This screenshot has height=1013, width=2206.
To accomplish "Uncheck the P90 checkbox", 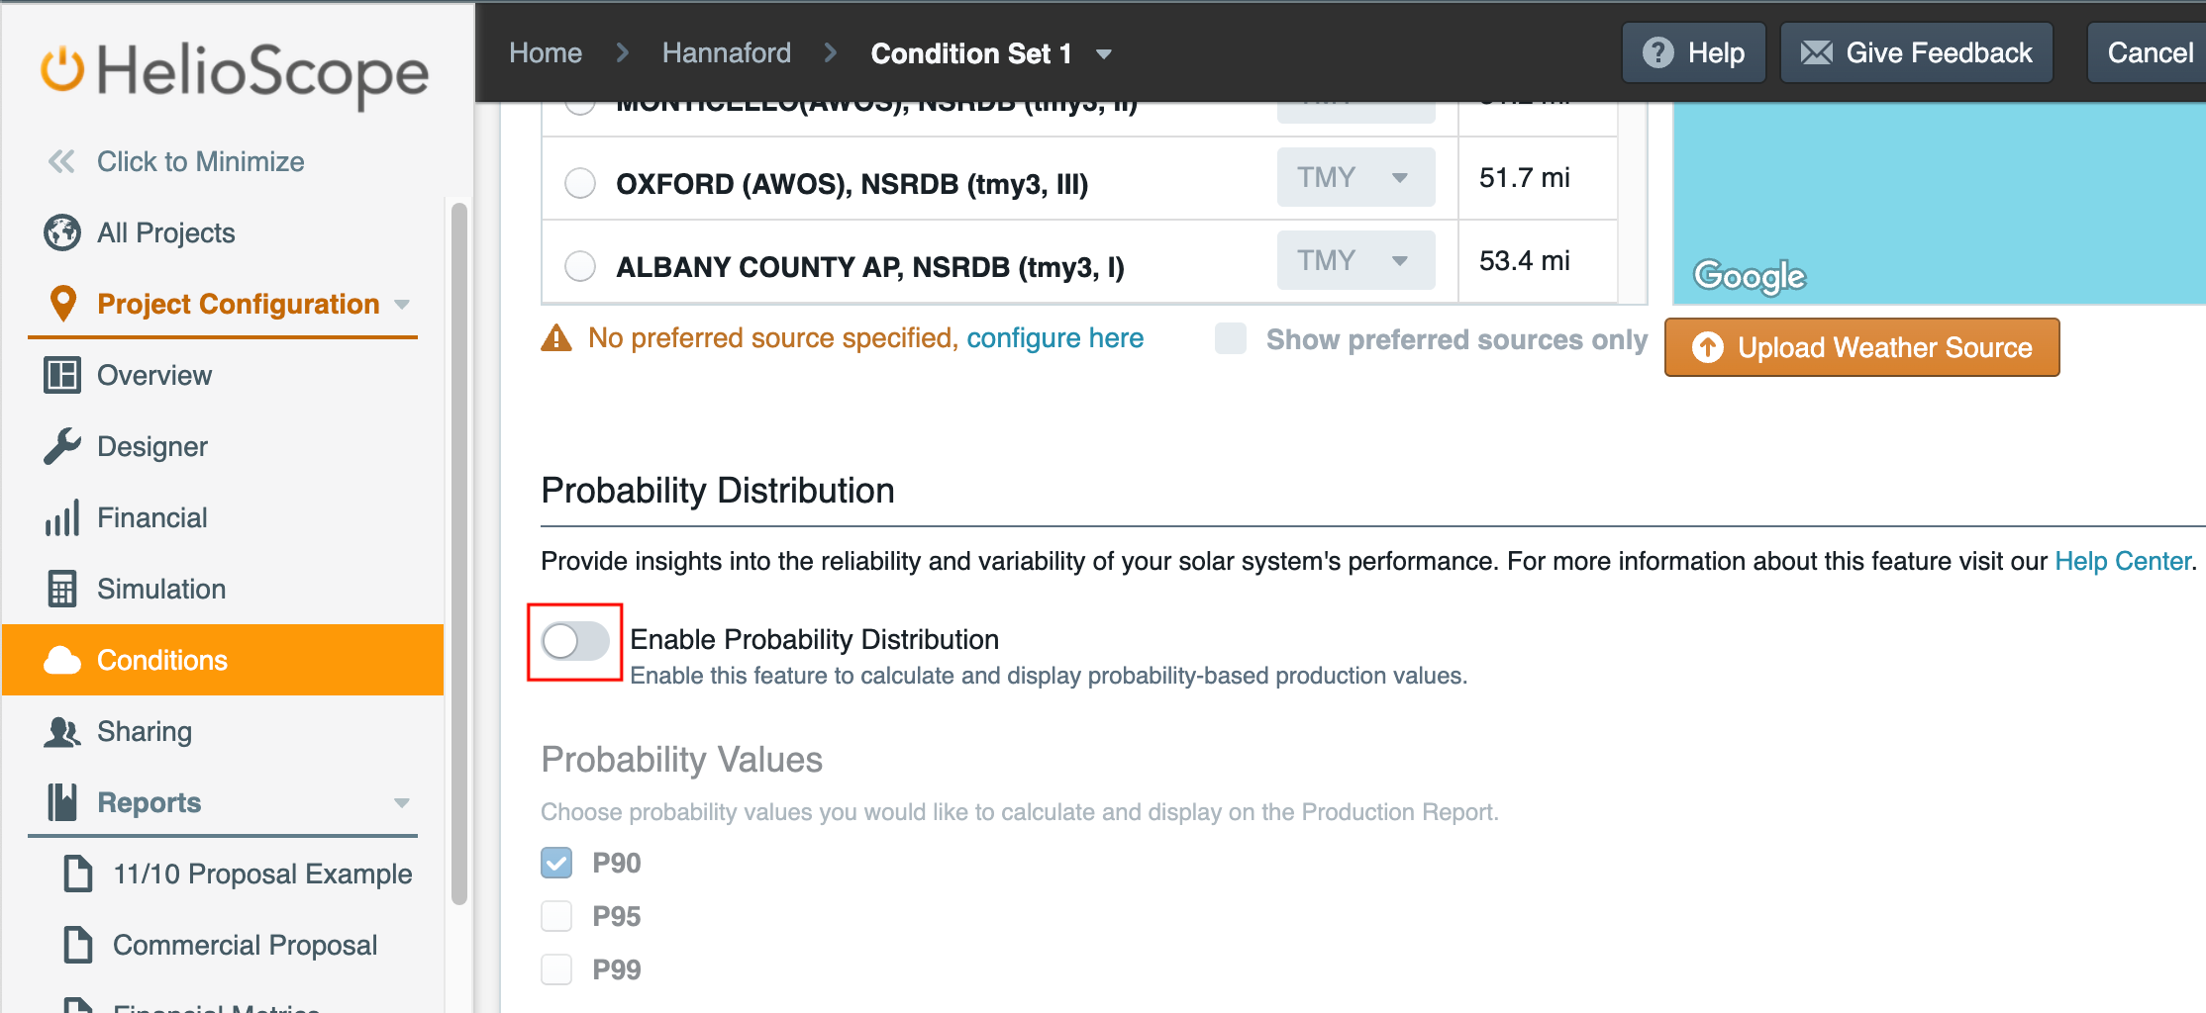I will [556, 863].
